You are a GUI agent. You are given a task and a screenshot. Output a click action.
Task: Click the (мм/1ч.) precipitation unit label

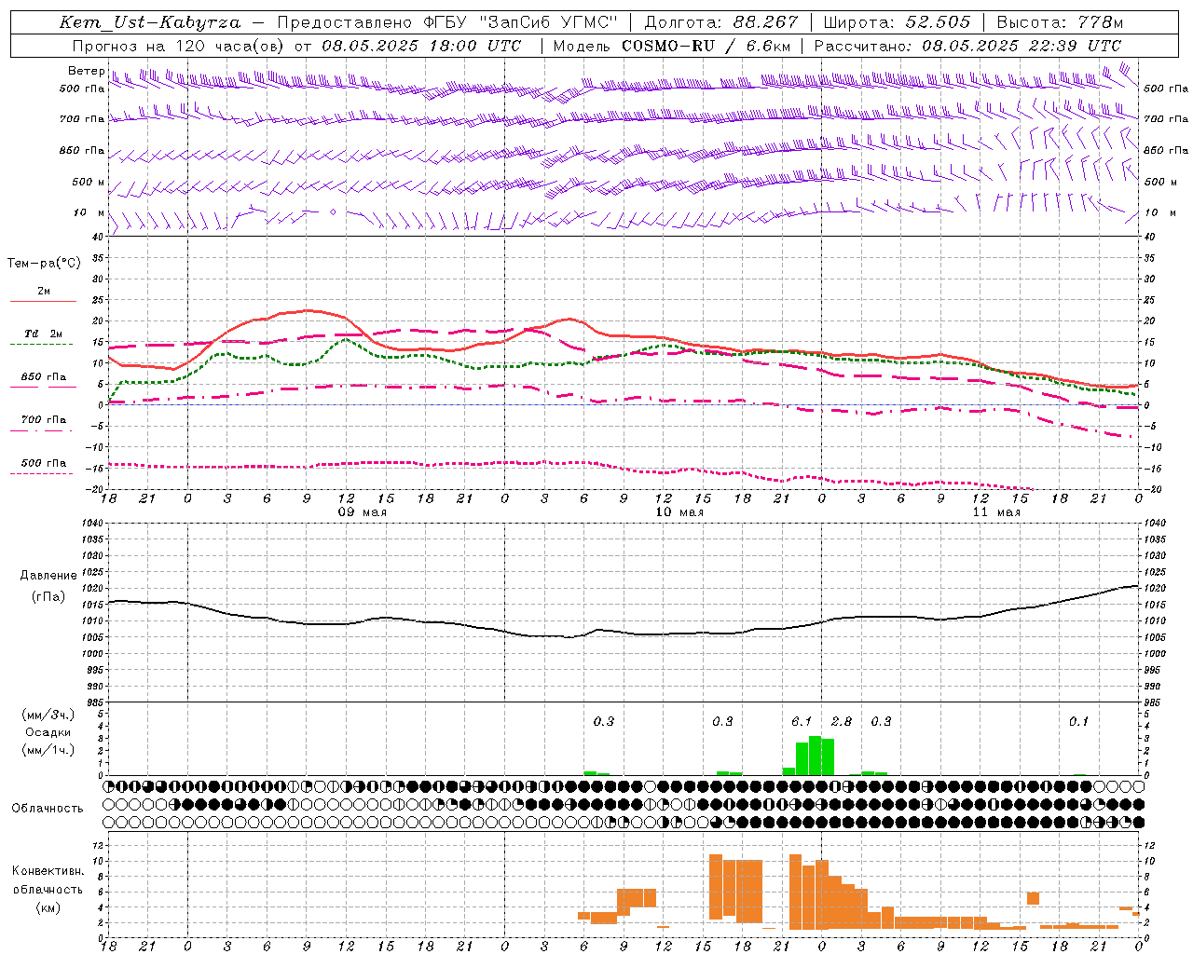[x=48, y=750]
